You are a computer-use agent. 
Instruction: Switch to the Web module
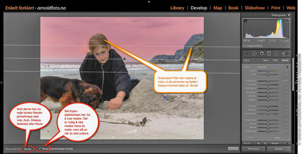pos(291,8)
